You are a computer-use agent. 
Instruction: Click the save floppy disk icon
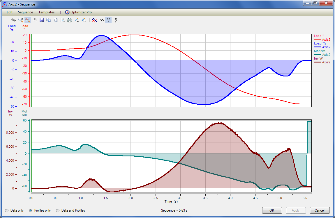(x=42, y=20)
